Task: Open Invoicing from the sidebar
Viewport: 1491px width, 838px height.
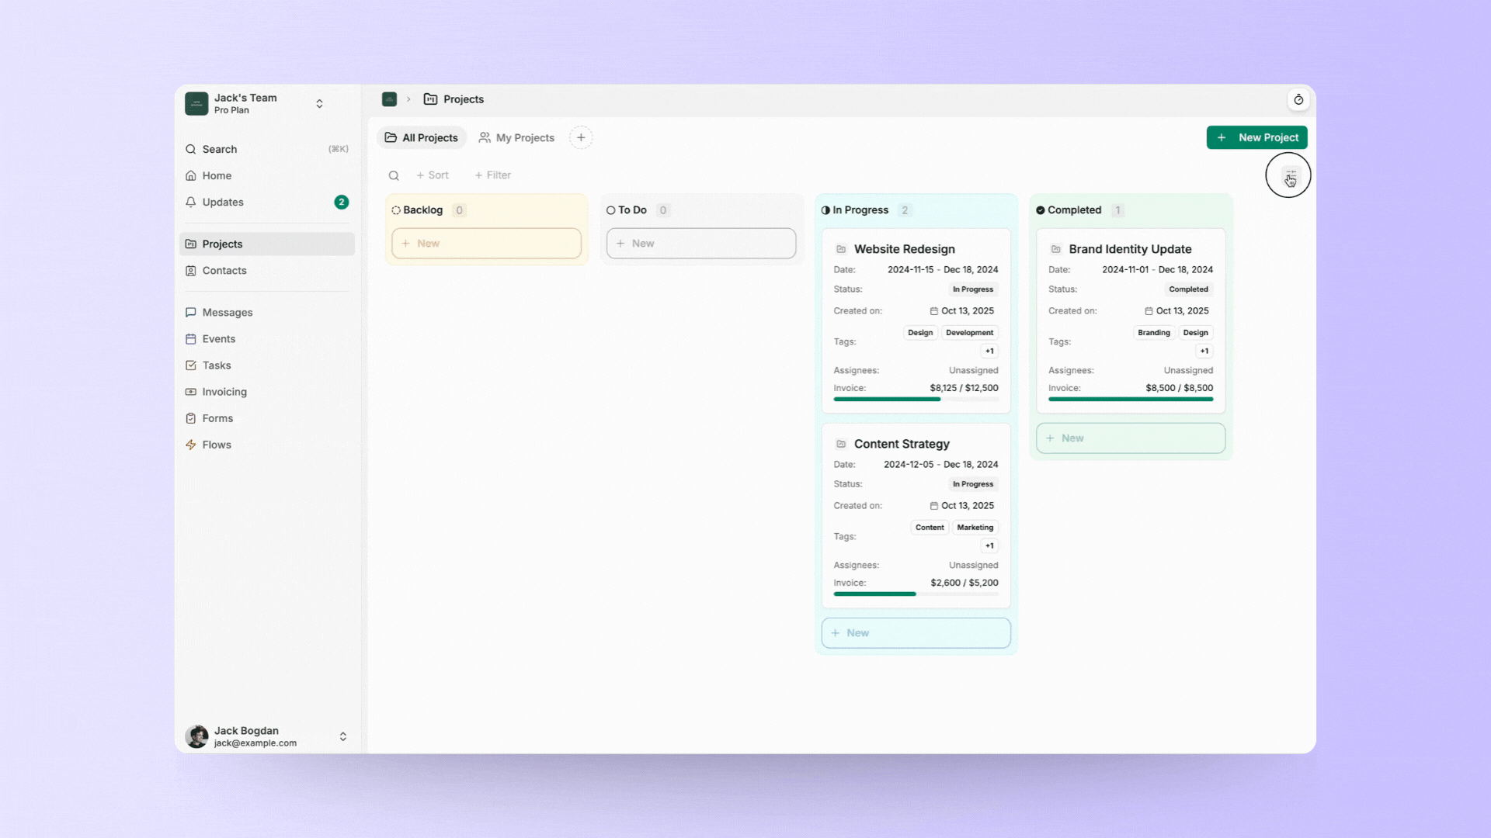Action: [224, 392]
